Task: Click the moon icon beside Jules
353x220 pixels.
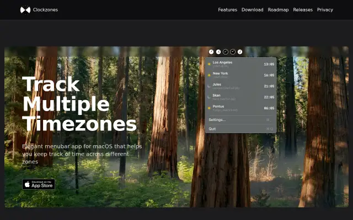Action: coord(209,86)
